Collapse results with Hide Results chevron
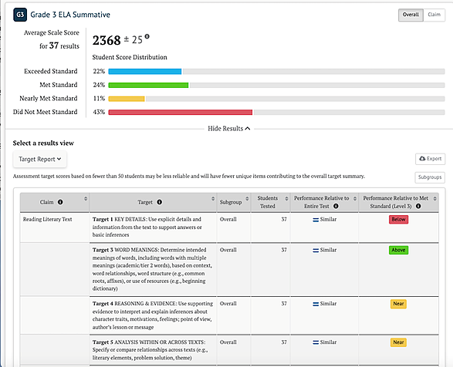Viewport: 453px width, 367px height. [x=248, y=129]
